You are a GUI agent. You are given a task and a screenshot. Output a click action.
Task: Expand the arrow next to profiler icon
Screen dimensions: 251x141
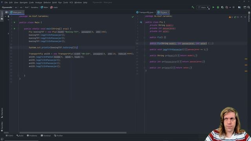230,7
